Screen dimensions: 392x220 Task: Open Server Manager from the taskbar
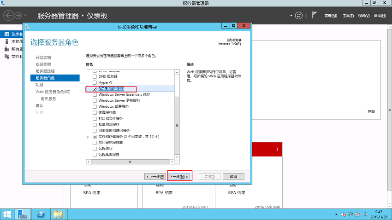click(23, 214)
